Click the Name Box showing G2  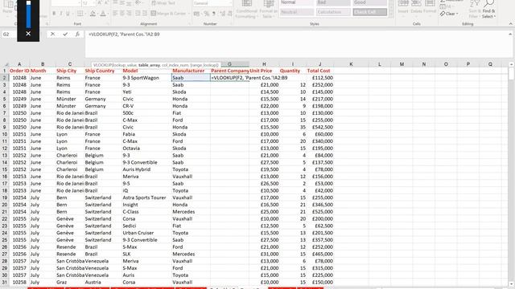[10, 34]
